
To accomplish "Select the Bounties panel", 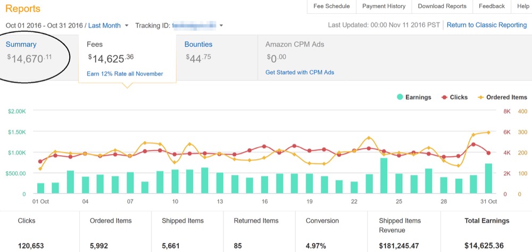I will click(217, 57).
